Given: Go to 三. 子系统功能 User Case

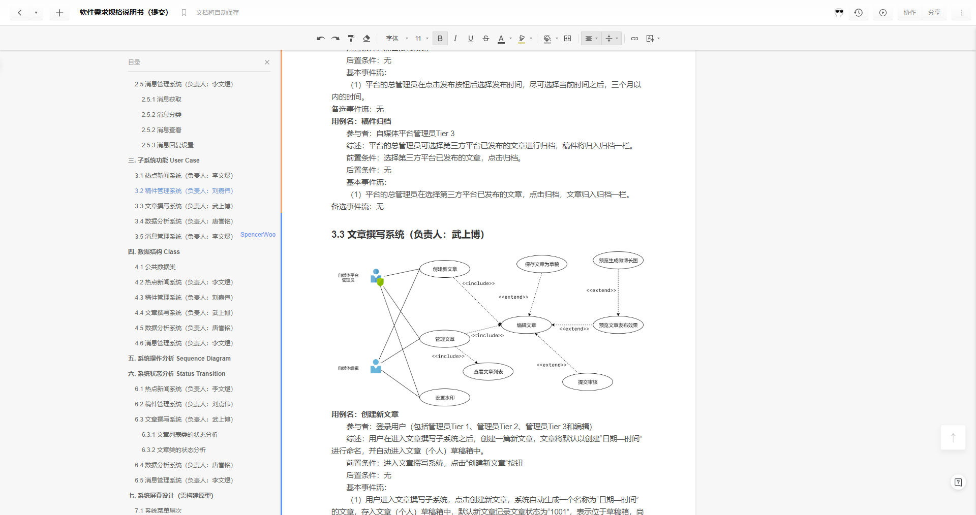Looking at the screenshot, I should point(164,160).
